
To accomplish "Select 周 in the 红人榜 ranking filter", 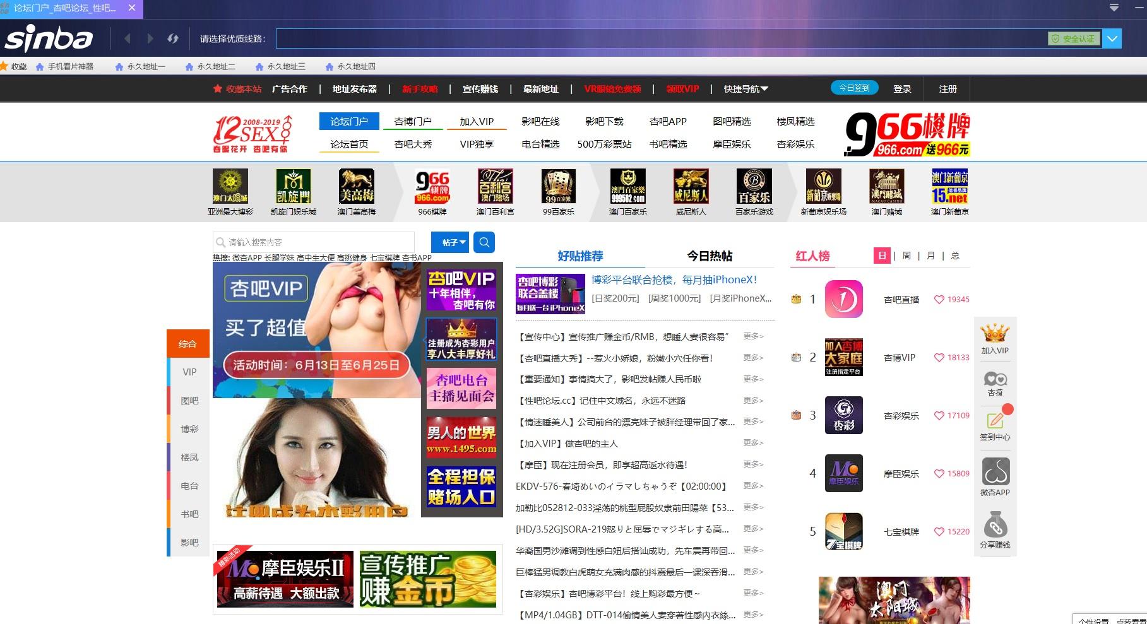I will pyautogui.click(x=906, y=256).
